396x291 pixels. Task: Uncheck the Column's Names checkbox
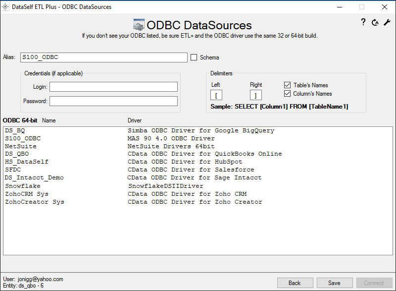[x=288, y=94]
